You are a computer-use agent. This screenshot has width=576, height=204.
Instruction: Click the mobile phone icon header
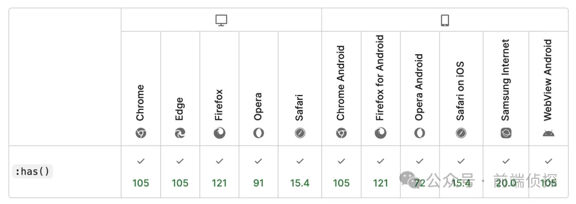pos(445,20)
